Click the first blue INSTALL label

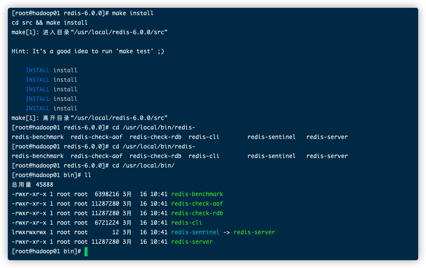[38, 70]
